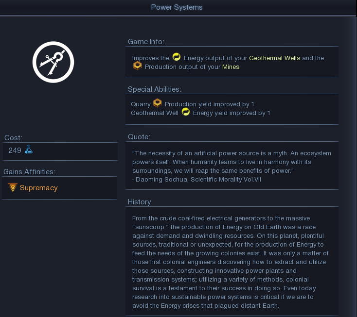Open the Geothermal Wells link

[x=275, y=58]
